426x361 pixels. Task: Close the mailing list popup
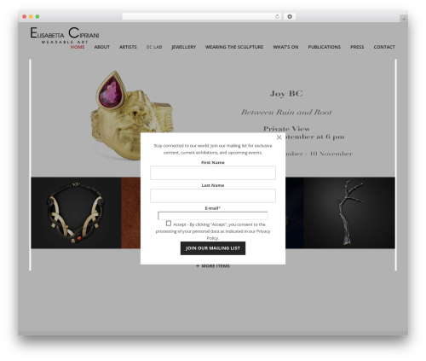click(279, 137)
